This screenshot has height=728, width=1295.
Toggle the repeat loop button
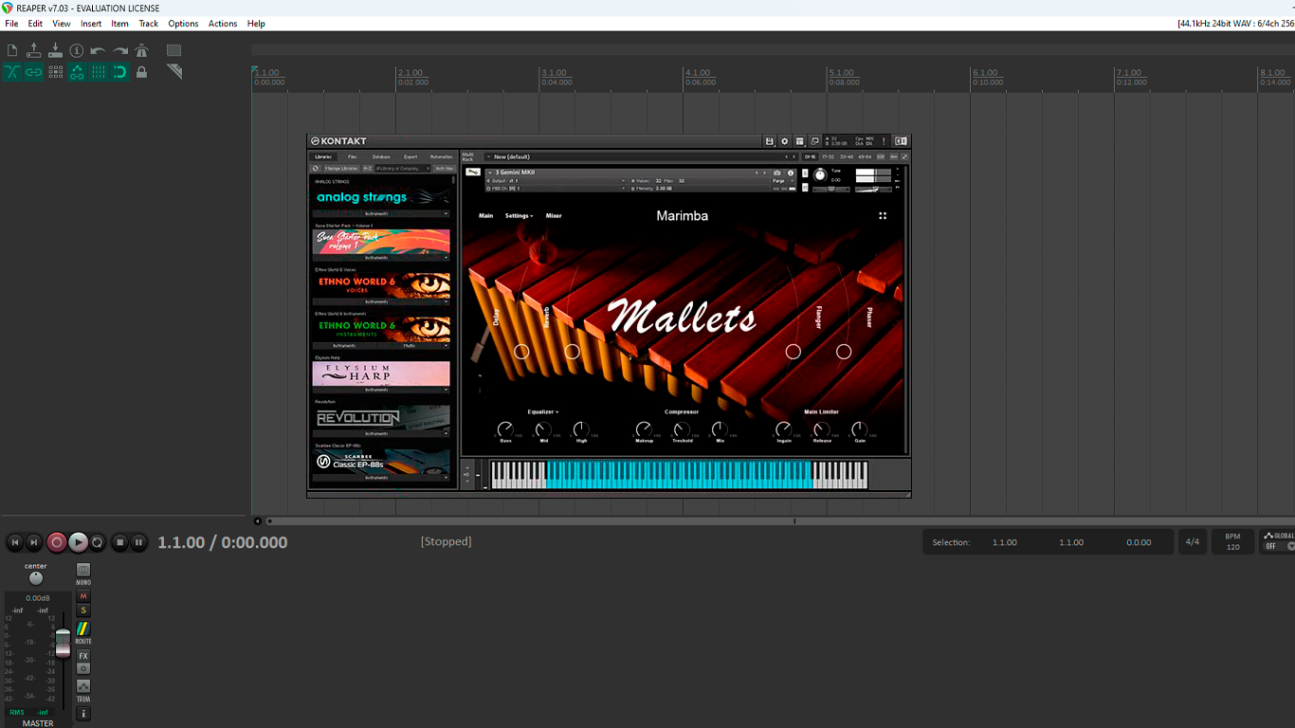98,542
